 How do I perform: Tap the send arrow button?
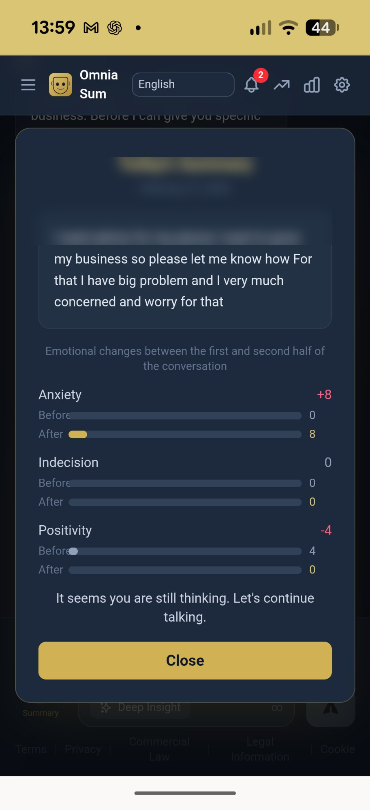point(331,709)
